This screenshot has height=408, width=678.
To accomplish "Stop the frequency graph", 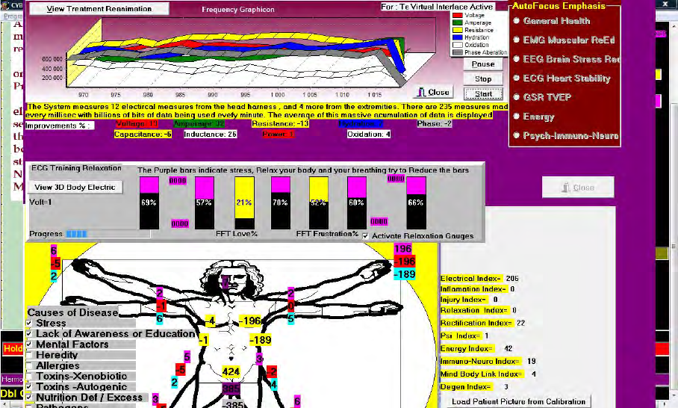I will click(x=483, y=78).
